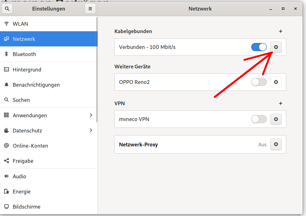Image resolution: width=306 pixels, height=216 pixels.
Task: Disable the wired Verbunden connection switch
Action: tap(259, 47)
